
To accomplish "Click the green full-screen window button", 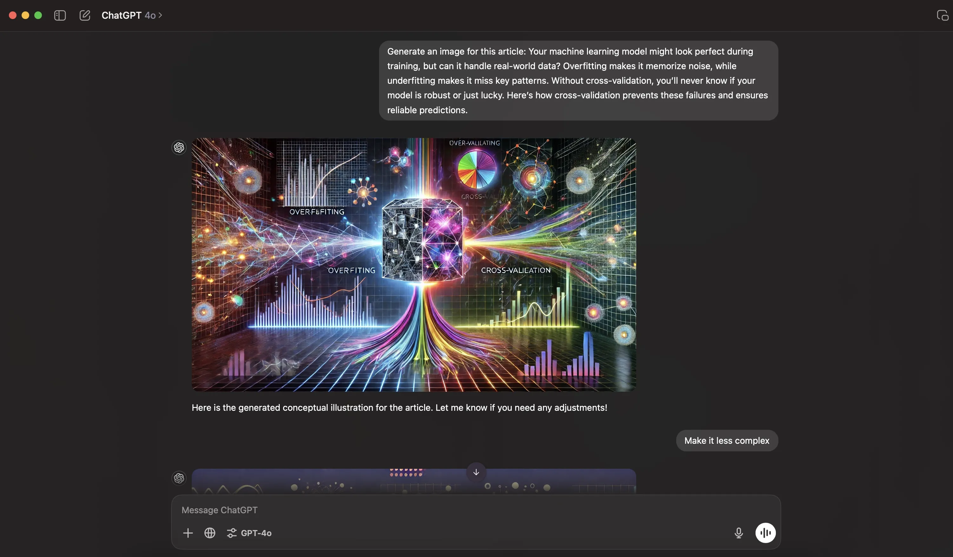I will [x=38, y=15].
